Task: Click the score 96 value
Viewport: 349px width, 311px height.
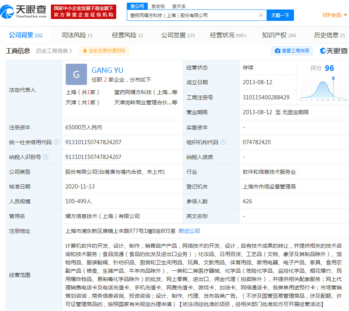Action: pos(329,68)
